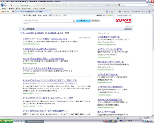Click the Google search provider box
This screenshot has height=123, width=154.
[x=133, y=5]
